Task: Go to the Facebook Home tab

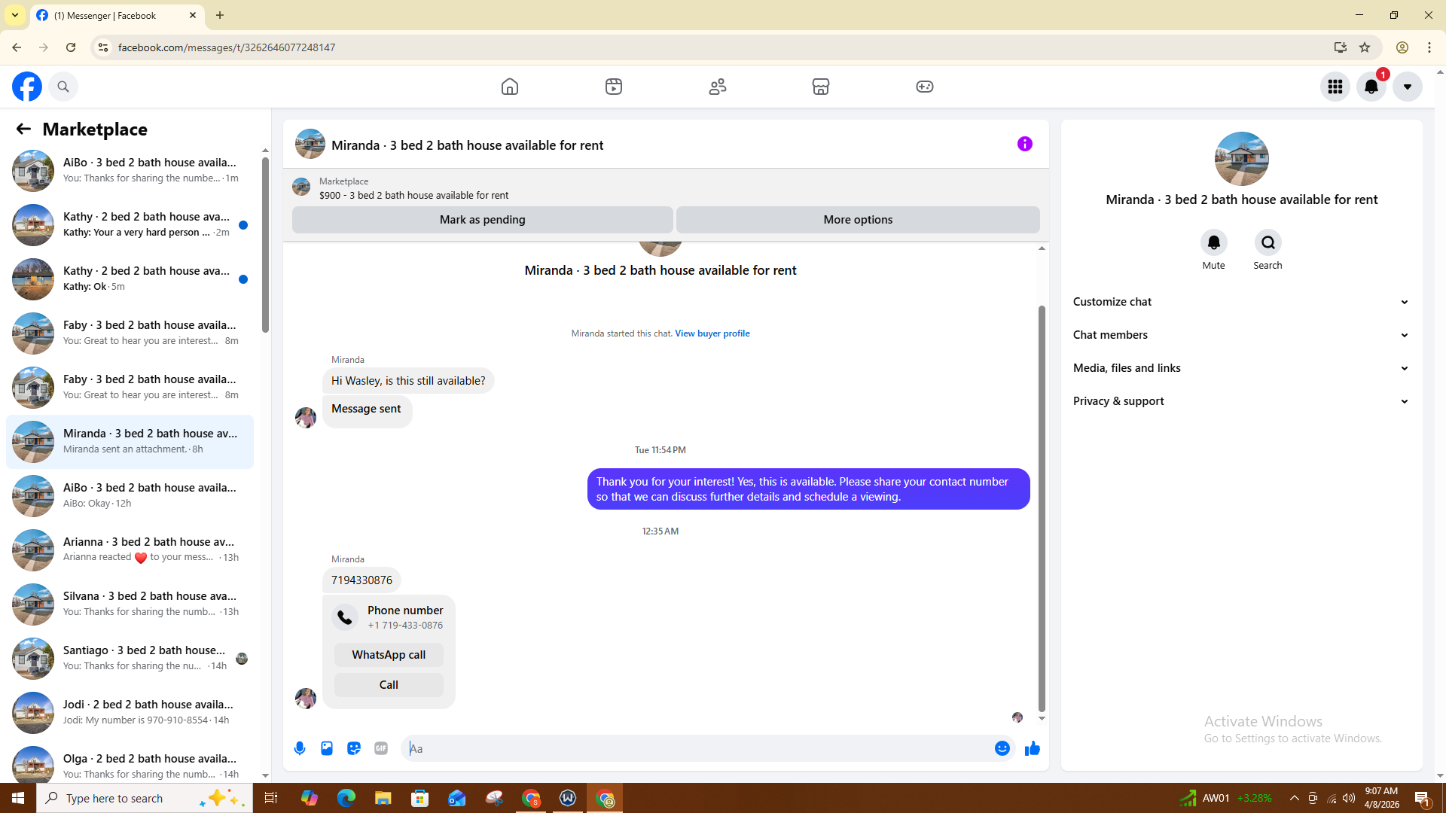Action: (510, 87)
